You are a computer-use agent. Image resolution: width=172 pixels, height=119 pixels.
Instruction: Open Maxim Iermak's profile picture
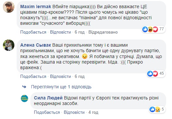pos(8,7)
